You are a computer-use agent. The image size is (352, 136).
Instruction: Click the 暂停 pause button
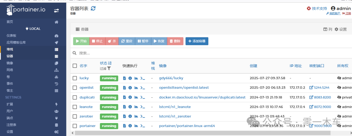(x=143, y=41)
